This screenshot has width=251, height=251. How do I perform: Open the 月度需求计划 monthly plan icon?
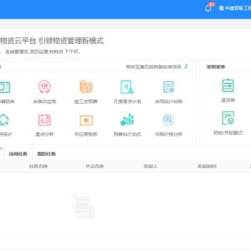pos(127,87)
